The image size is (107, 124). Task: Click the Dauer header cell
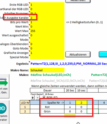47,90
